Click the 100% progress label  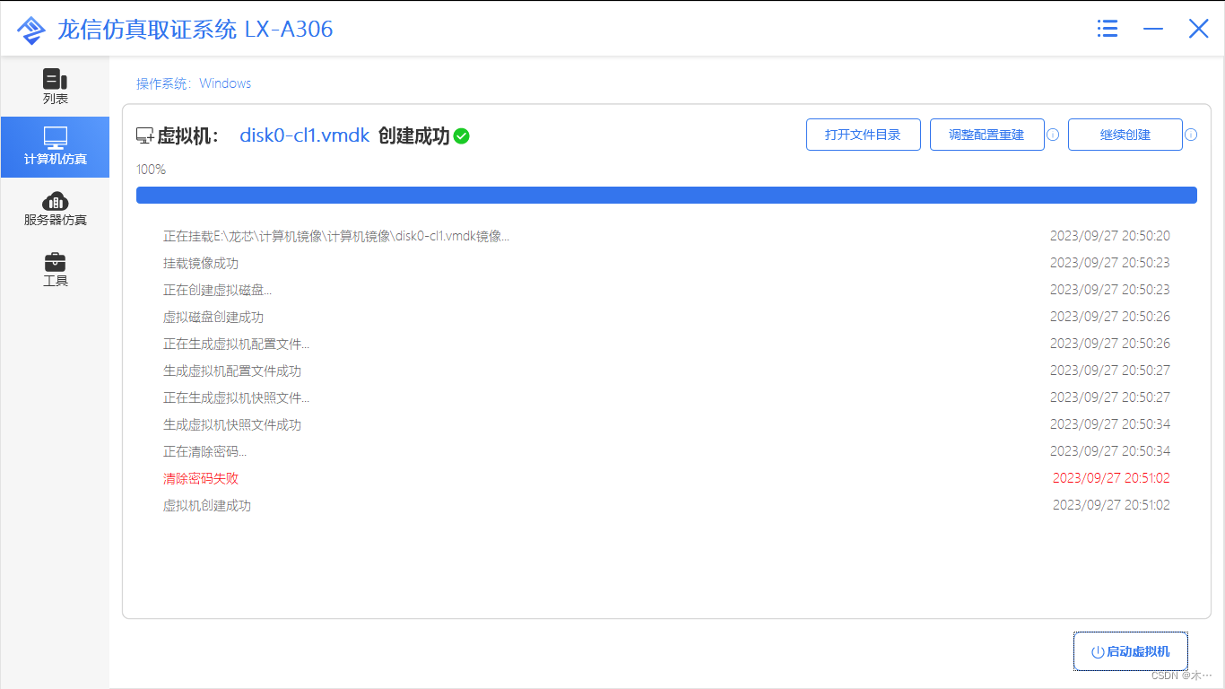point(151,170)
